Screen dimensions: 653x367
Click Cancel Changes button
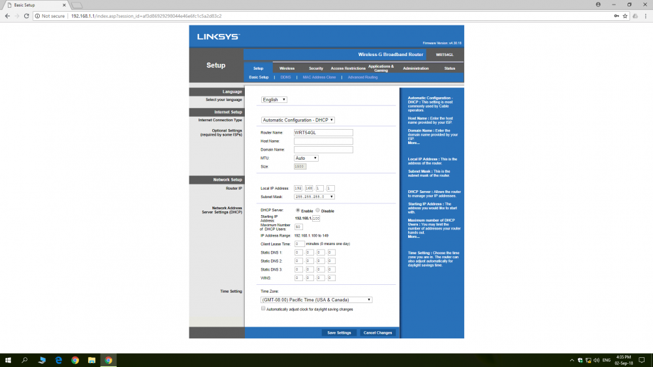[377, 333]
